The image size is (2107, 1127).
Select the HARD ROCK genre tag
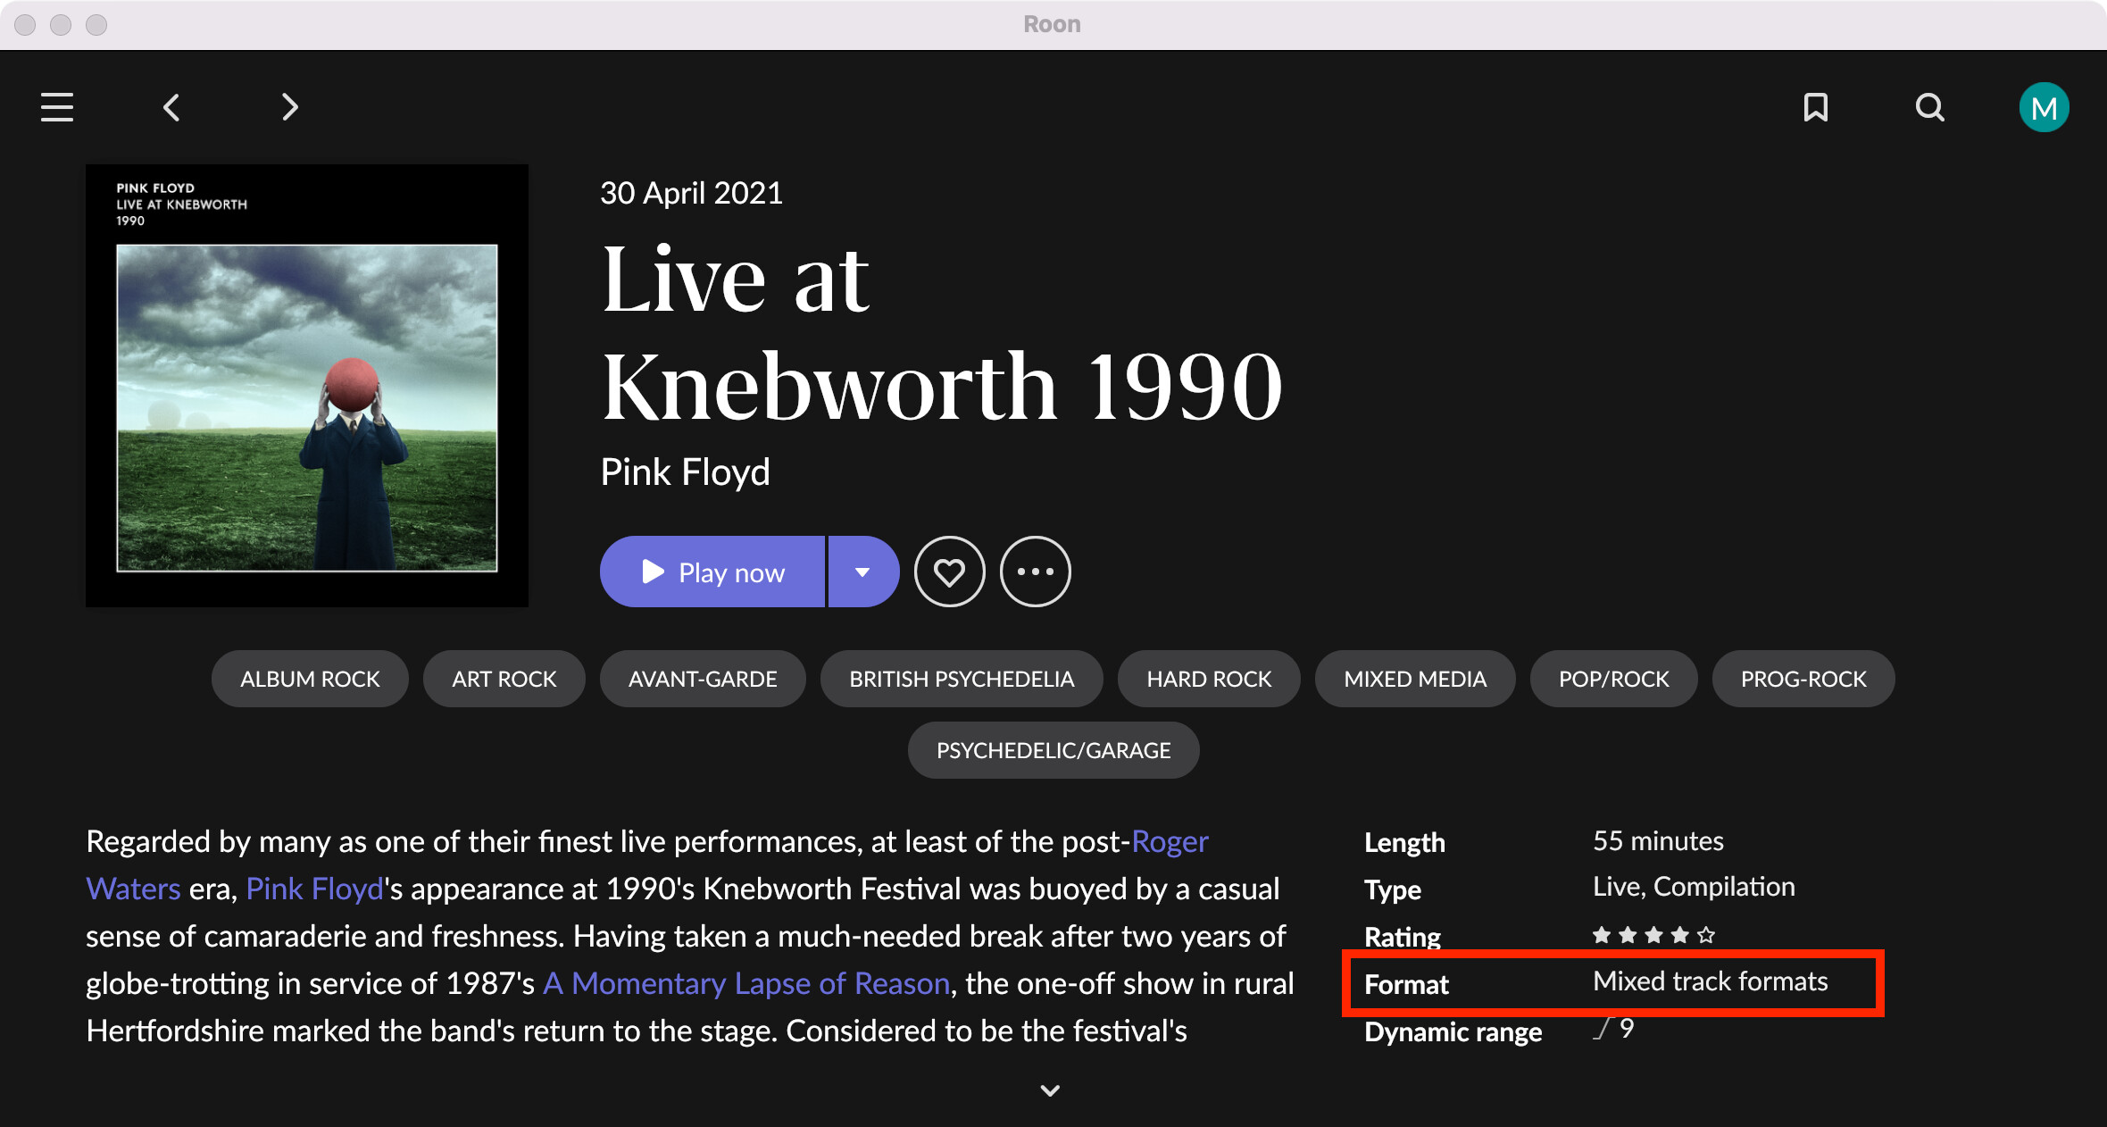click(x=1209, y=679)
